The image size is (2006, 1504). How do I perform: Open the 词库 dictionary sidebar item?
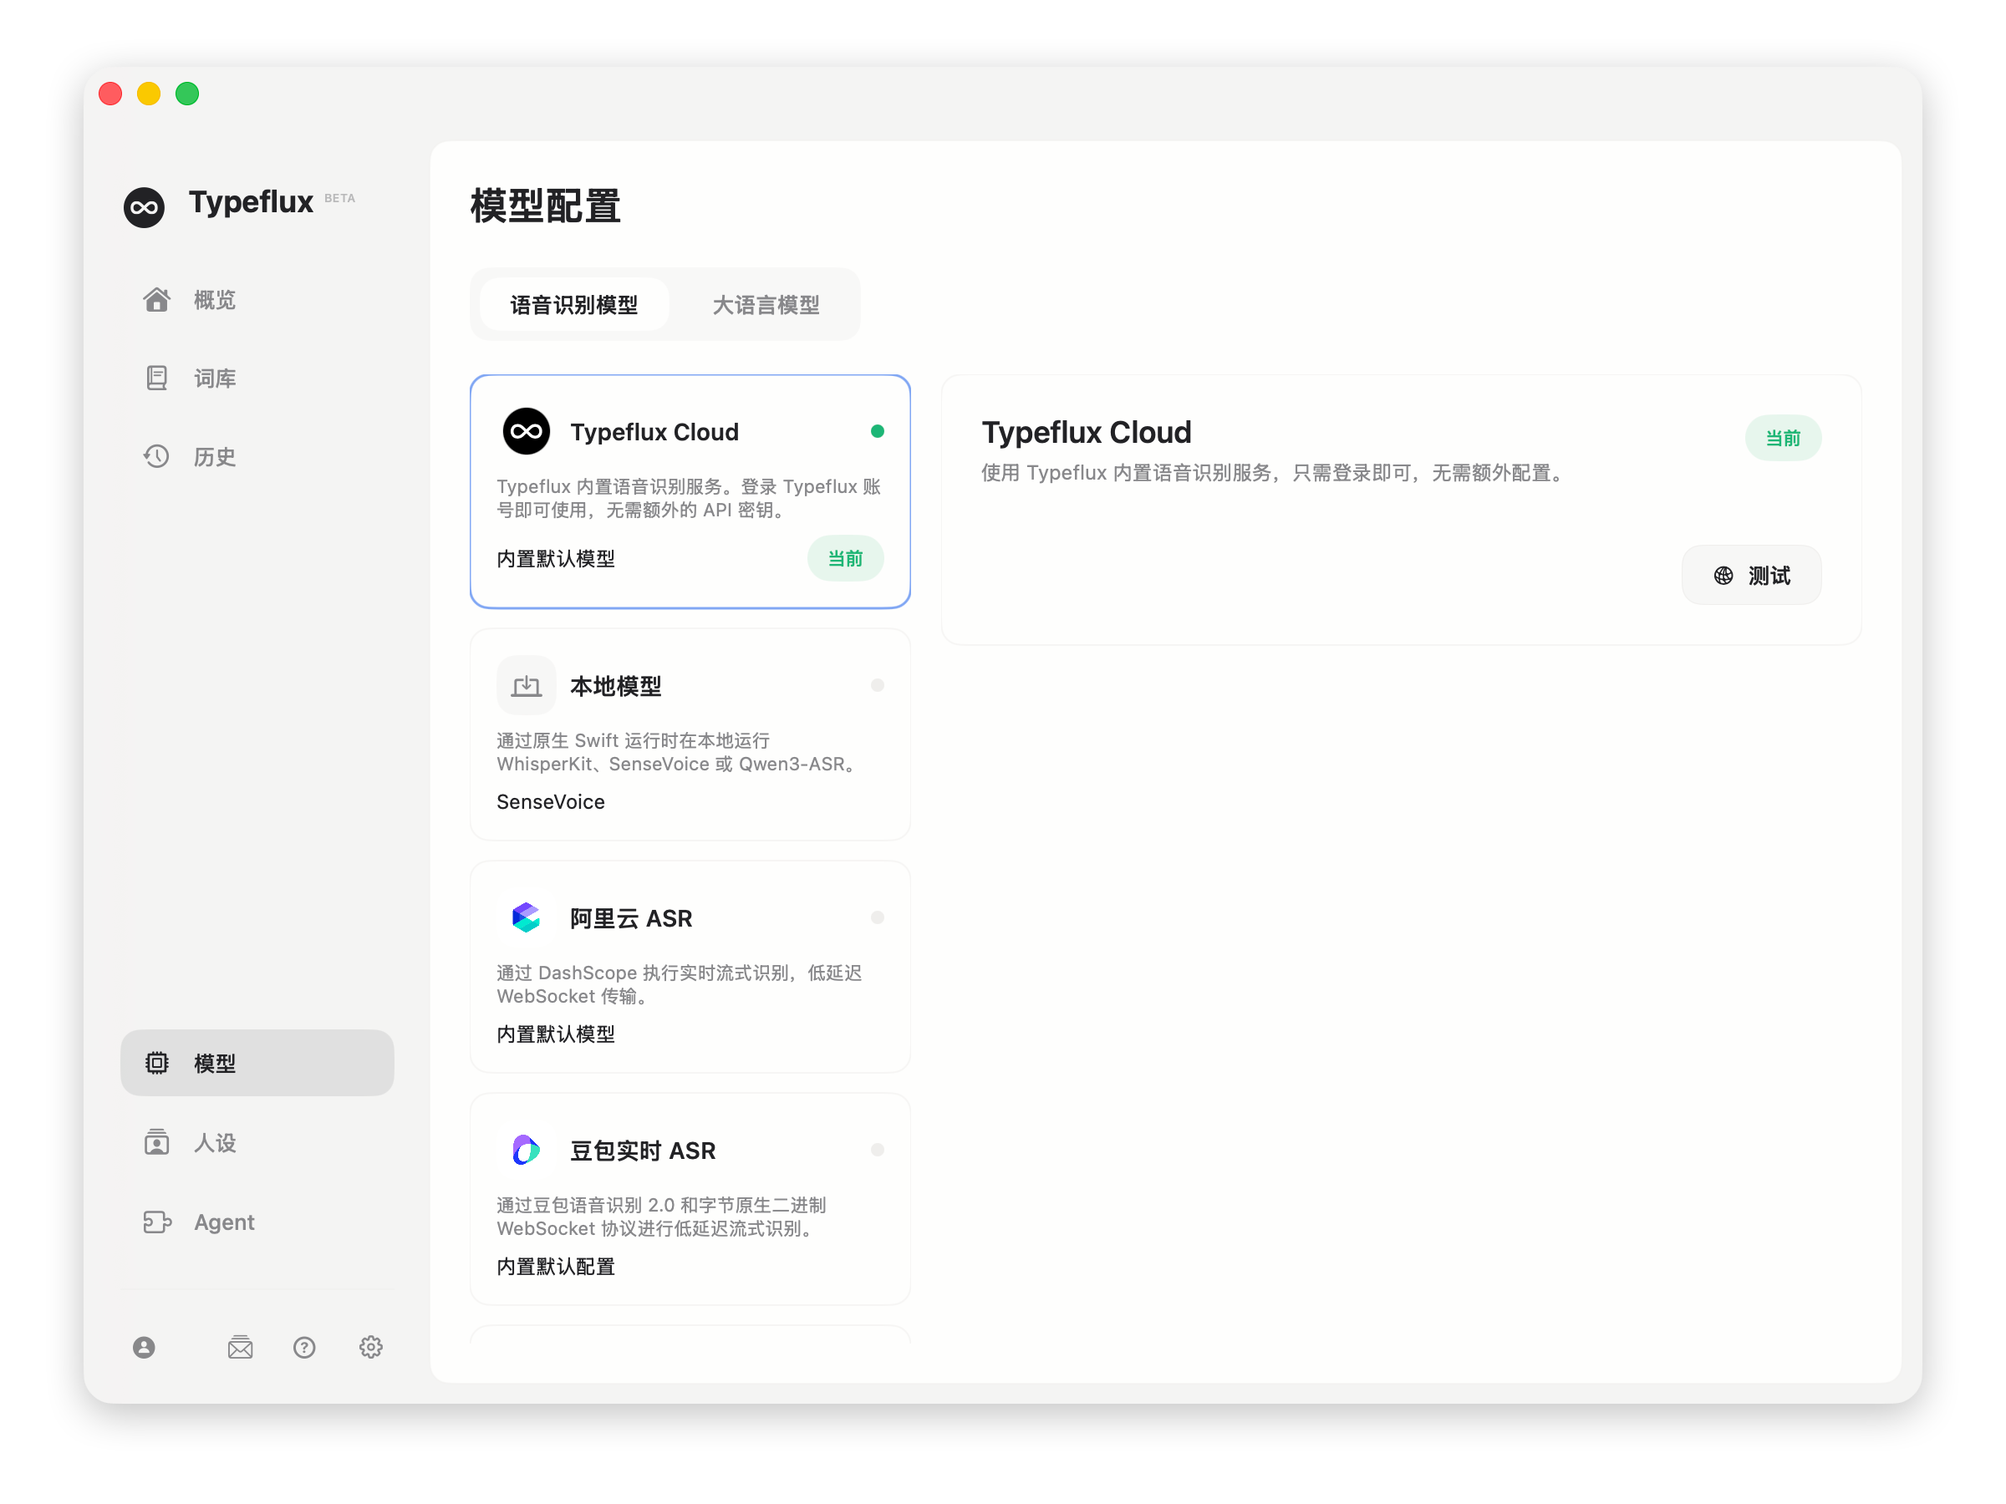tap(214, 378)
